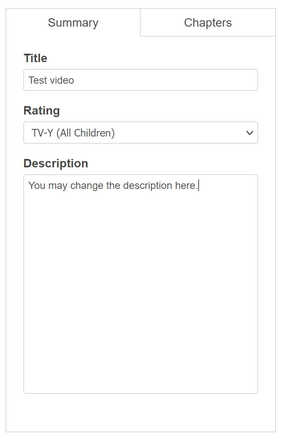Image resolution: width=284 pixels, height=437 pixels.
Task: Click the Rating dropdown chevron arrow
Action: pyautogui.click(x=249, y=133)
